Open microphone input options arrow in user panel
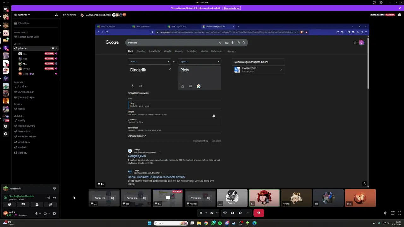Viewport: 404px width, 227px height. click(x=40, y=214)
